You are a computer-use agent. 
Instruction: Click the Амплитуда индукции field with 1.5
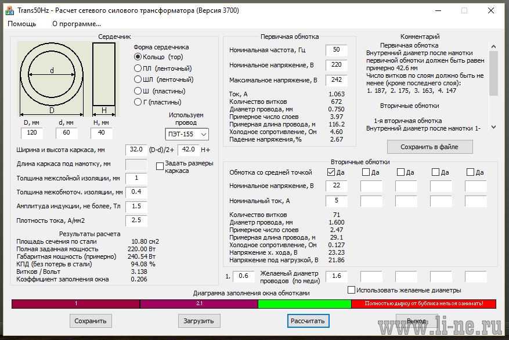136,207
